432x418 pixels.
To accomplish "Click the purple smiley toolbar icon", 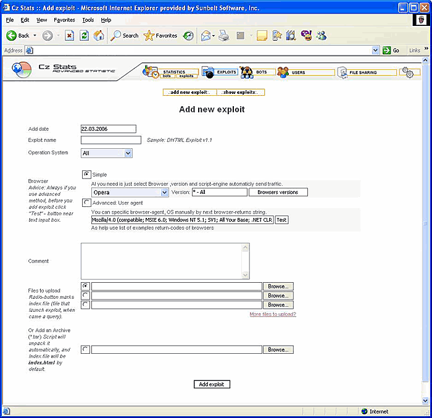I will point(306,35).
